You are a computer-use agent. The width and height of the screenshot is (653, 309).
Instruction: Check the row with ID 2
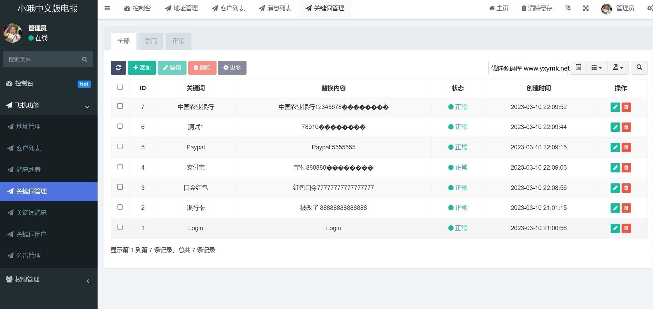(120, 207)
